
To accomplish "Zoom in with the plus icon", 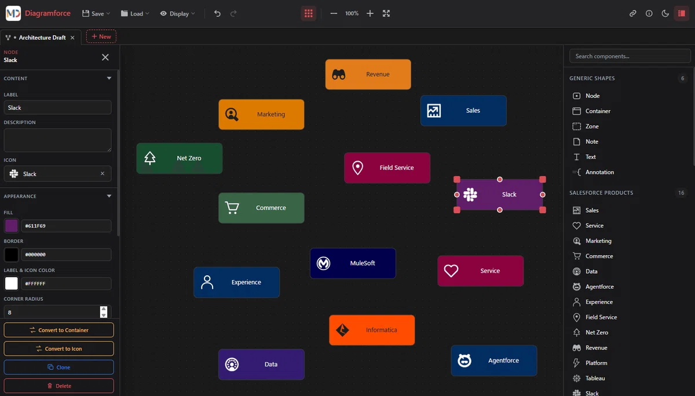I will click(x=370, y=13).
